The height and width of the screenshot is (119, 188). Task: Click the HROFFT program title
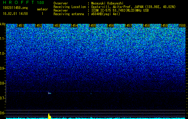coord(19,2)
